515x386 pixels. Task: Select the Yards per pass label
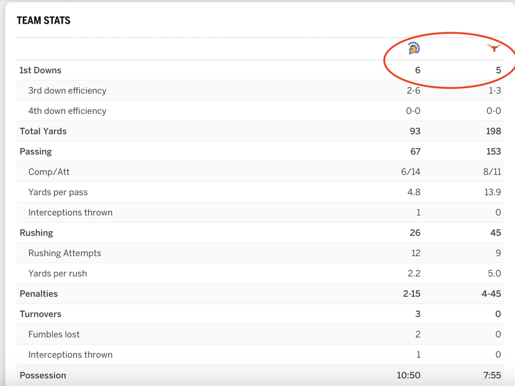coord(58,192)
